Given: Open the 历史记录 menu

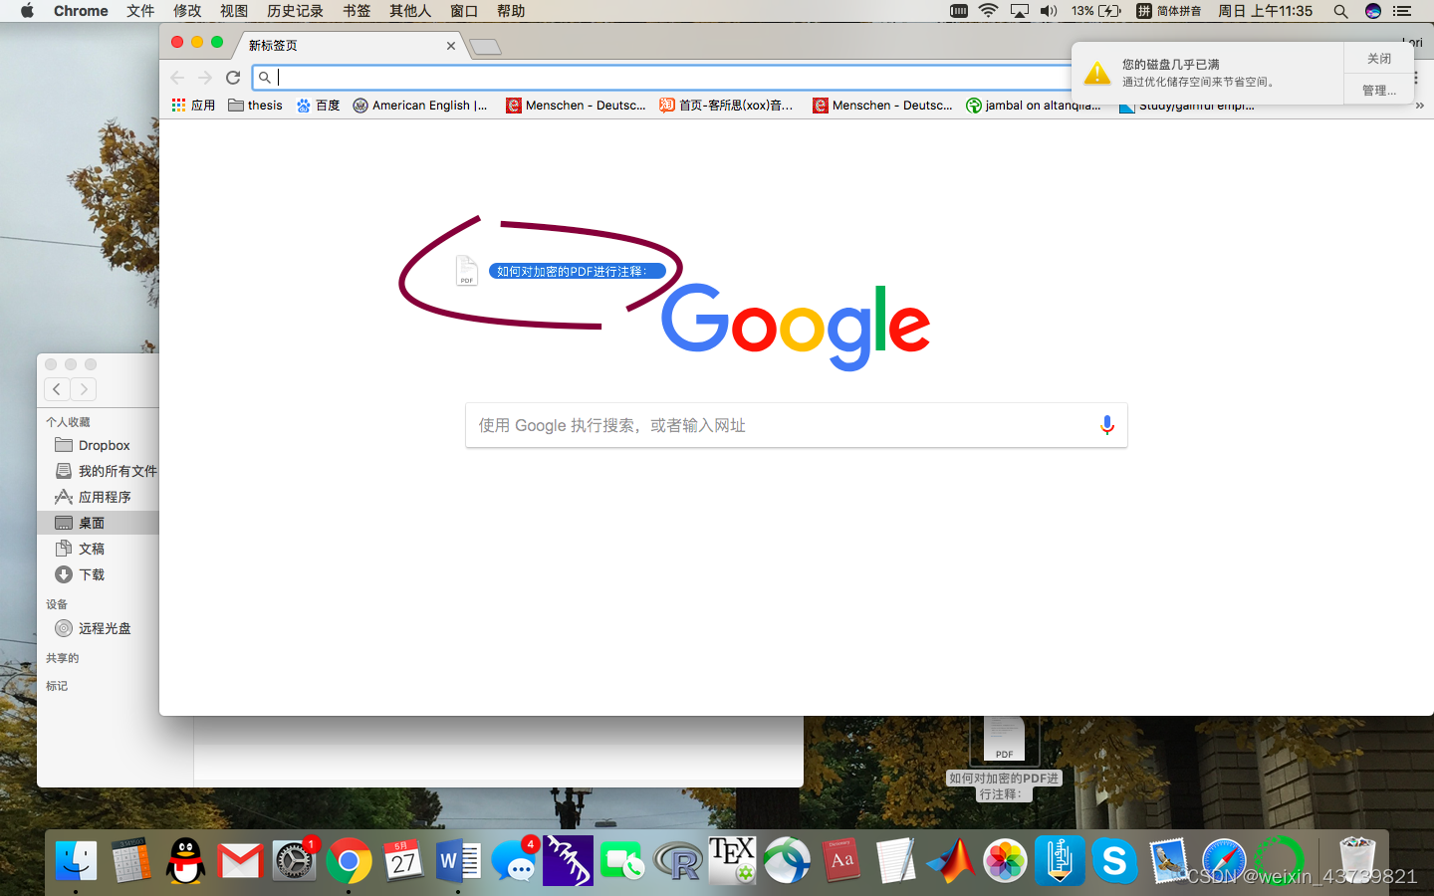Looking at the screenshot, I should pyautogui.click(x=295, y=11).
